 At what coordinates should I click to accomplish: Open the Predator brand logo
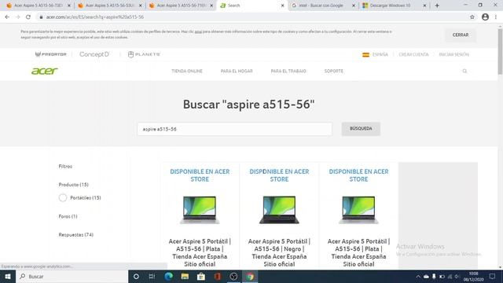(50, 54)
